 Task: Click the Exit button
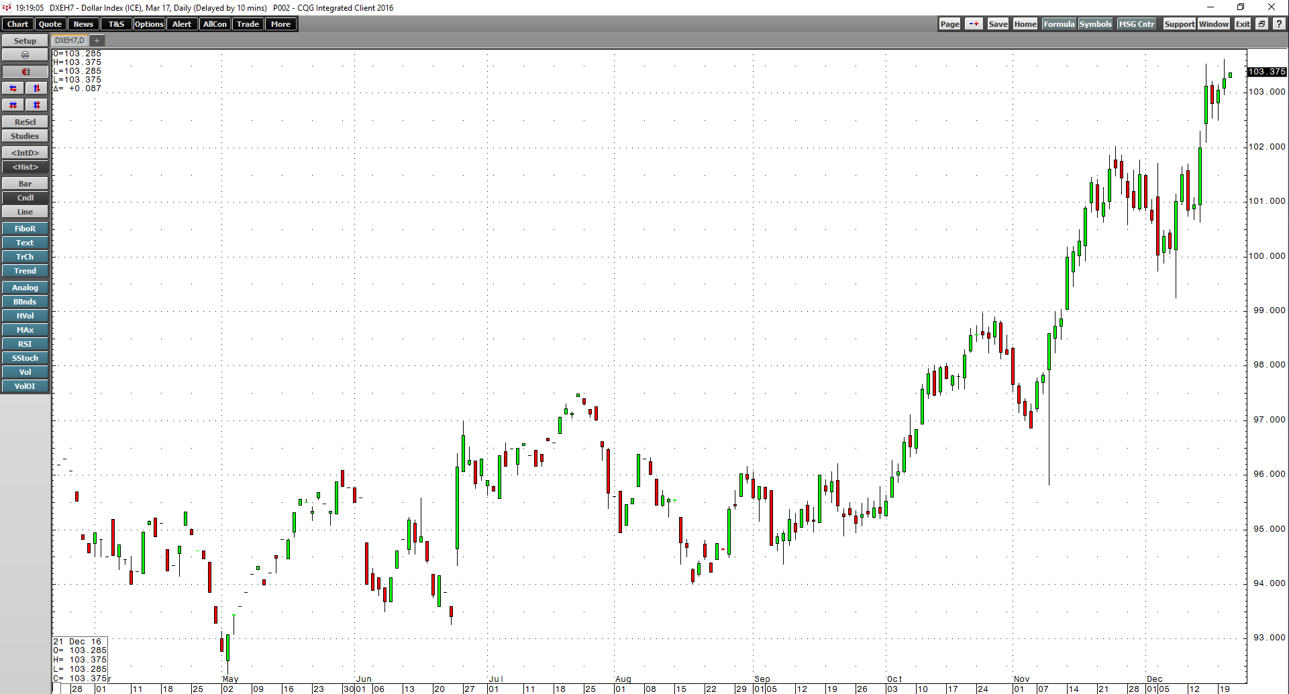point(1243,24)
